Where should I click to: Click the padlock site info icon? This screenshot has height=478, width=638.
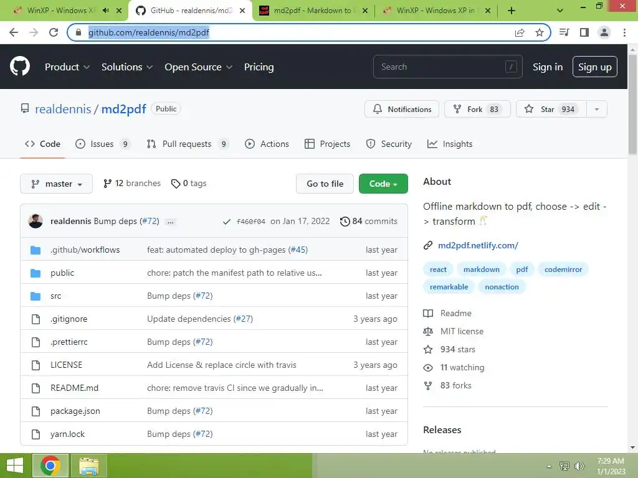point(78,32)
